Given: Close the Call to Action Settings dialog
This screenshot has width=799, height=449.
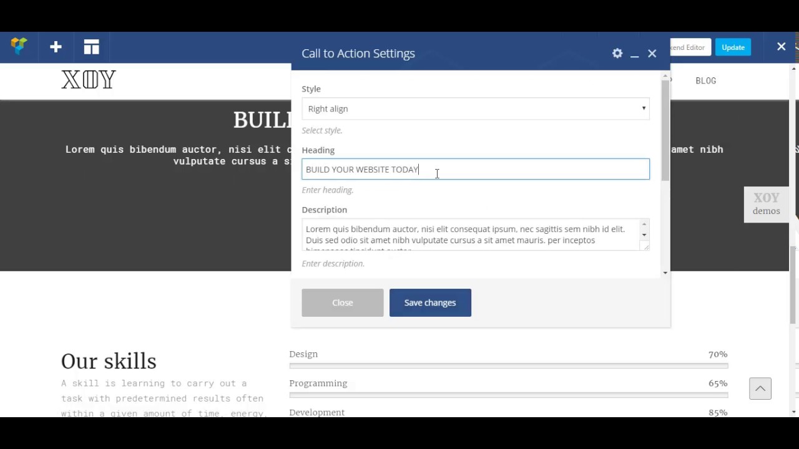Looking at the screenshot, I should 652,54.
